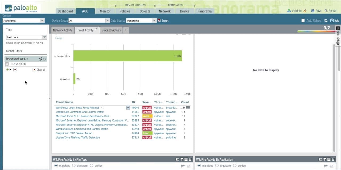
Task: Open the Monitor tab
Action: coord(105,11)
